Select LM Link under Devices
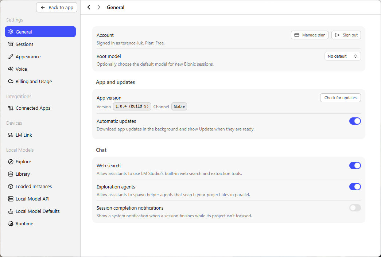This screenshot has width=381, height=257. coord(40,135)
